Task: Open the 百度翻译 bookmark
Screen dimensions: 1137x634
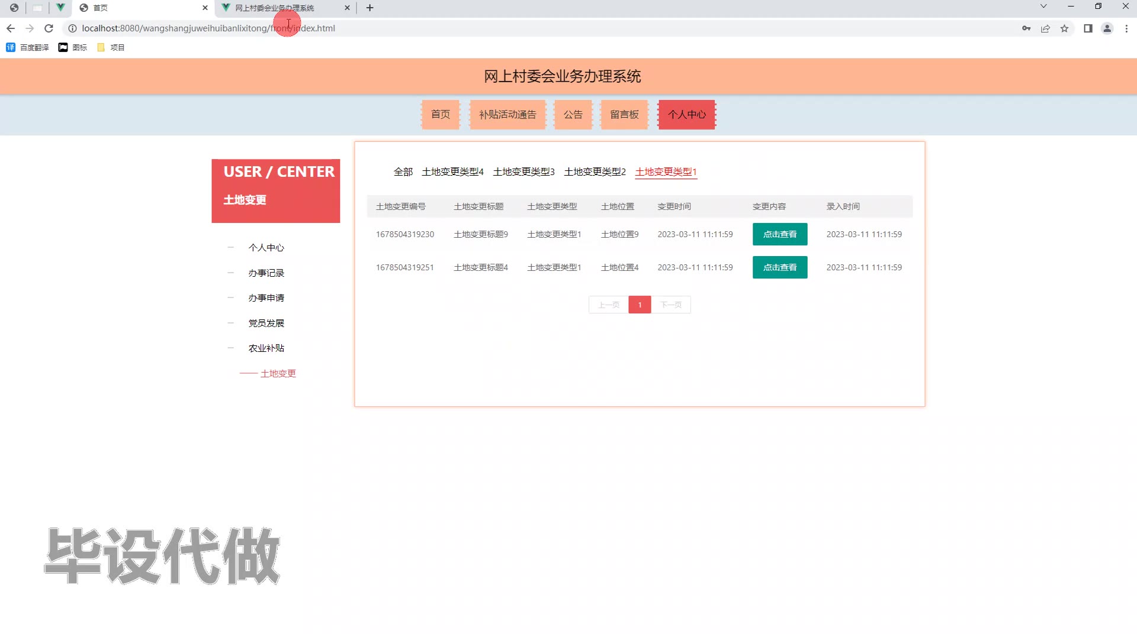Action: (x=27, y=47)
